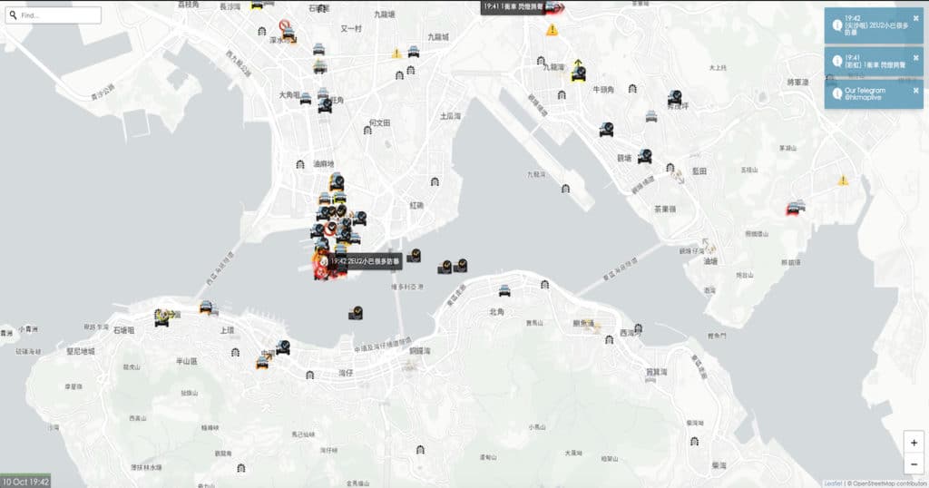Click the search magnifier icon
The width and height of the screenshot is (929, 488).
point(14,15)
